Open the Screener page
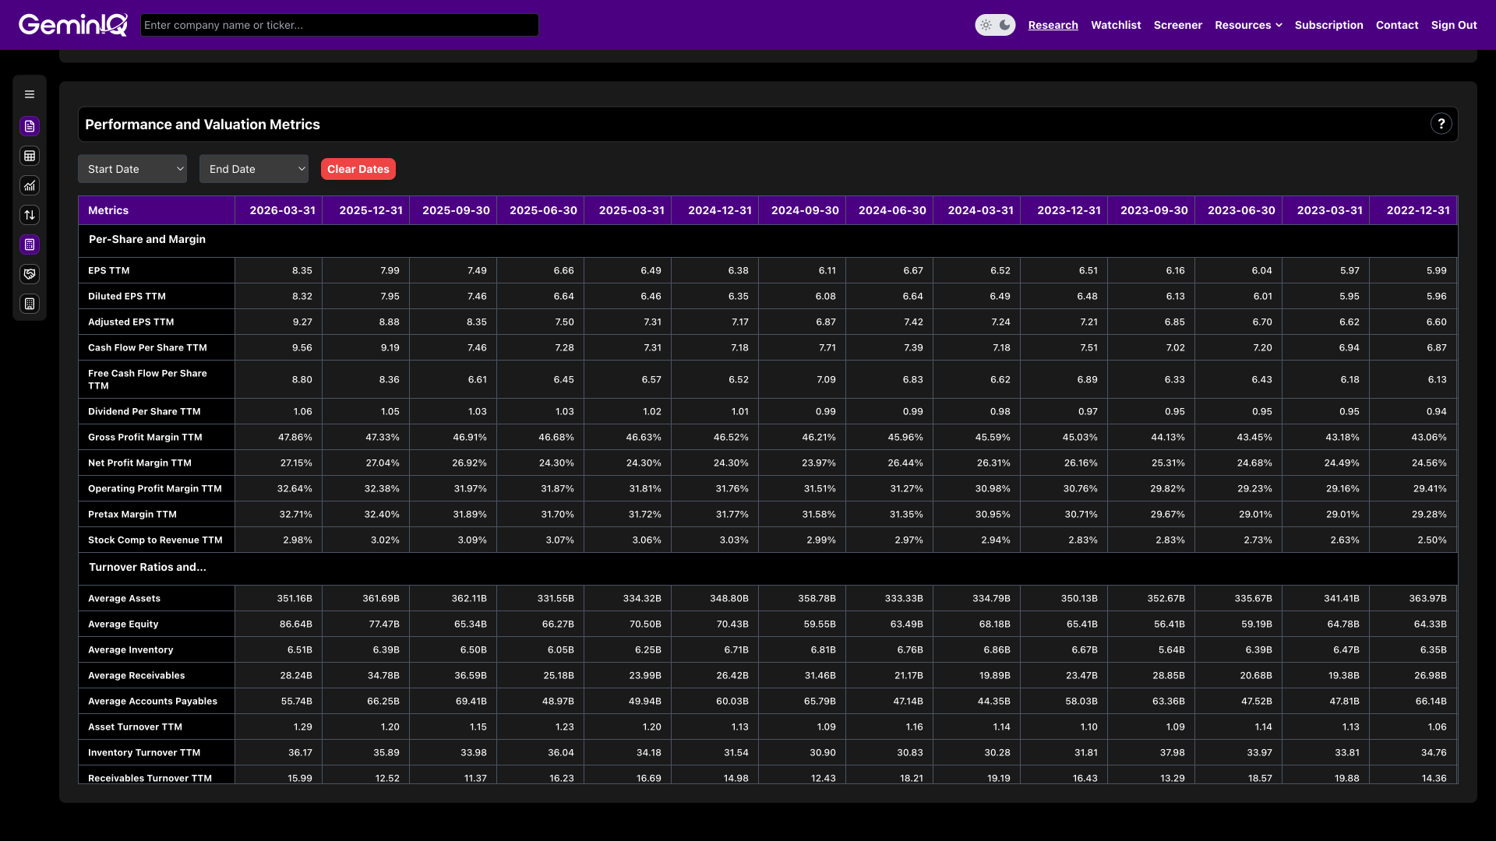The width and height of the screenshot is (1496, 841). point(1177,25)
